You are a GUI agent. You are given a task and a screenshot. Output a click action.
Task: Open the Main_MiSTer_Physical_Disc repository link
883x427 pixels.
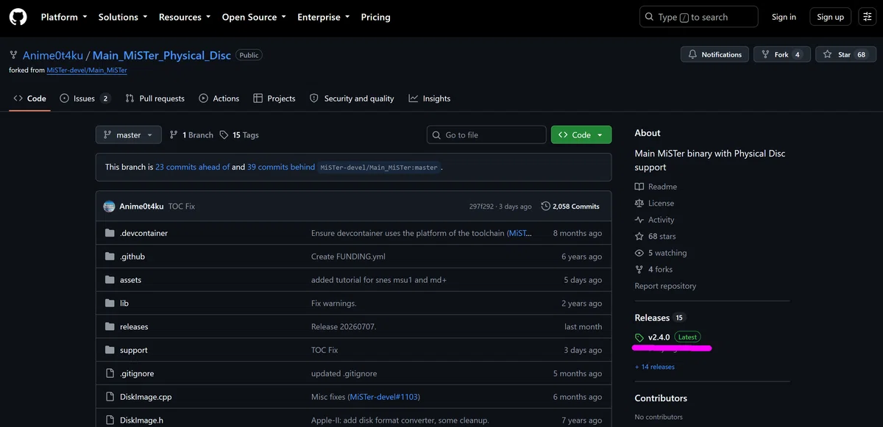[x=161, y=55]
